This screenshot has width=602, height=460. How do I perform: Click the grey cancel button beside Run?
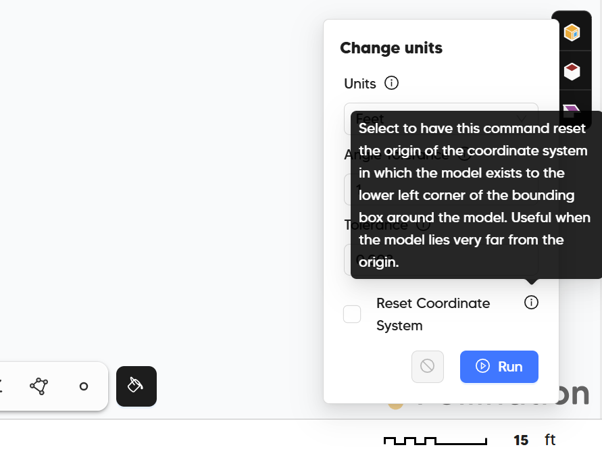point(428,367)
